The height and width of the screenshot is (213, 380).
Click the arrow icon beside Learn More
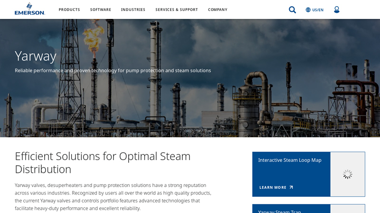[x=291, y=187]
